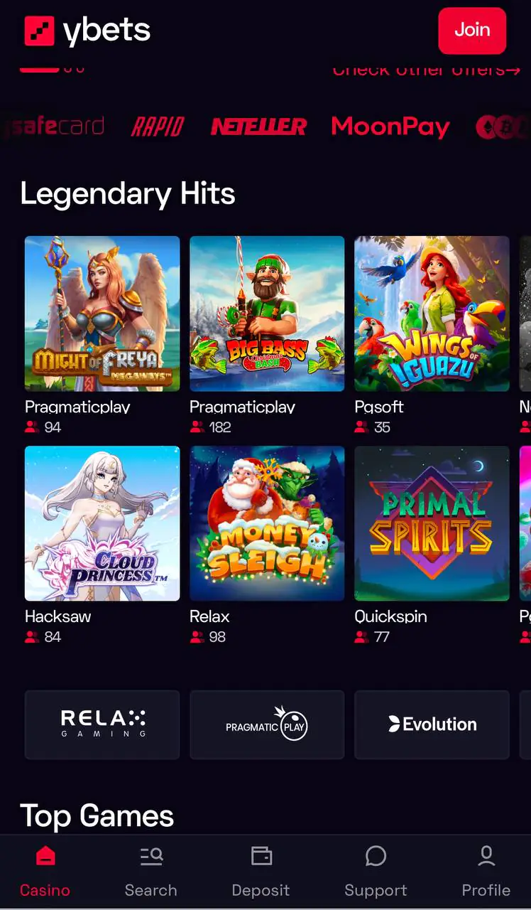Tap the Pragmatic Play provider logo
This screenshot has width=531, height=910.
pos(267,724)
